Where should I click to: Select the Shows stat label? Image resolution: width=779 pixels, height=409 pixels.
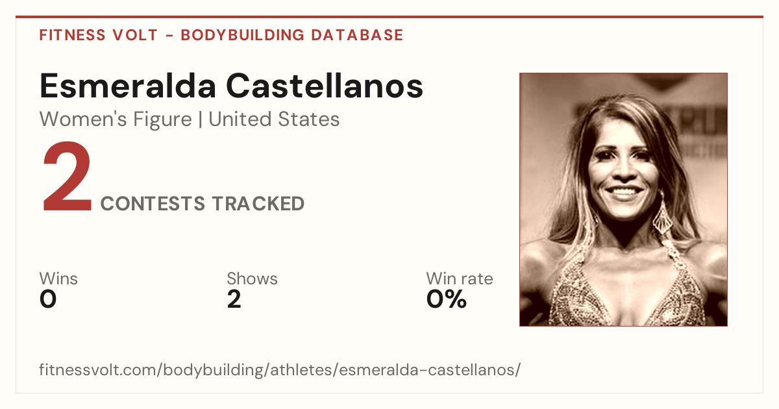(252, 279)
